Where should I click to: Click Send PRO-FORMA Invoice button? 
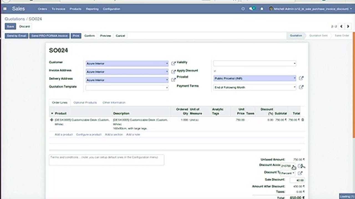[x=49, y=36]
